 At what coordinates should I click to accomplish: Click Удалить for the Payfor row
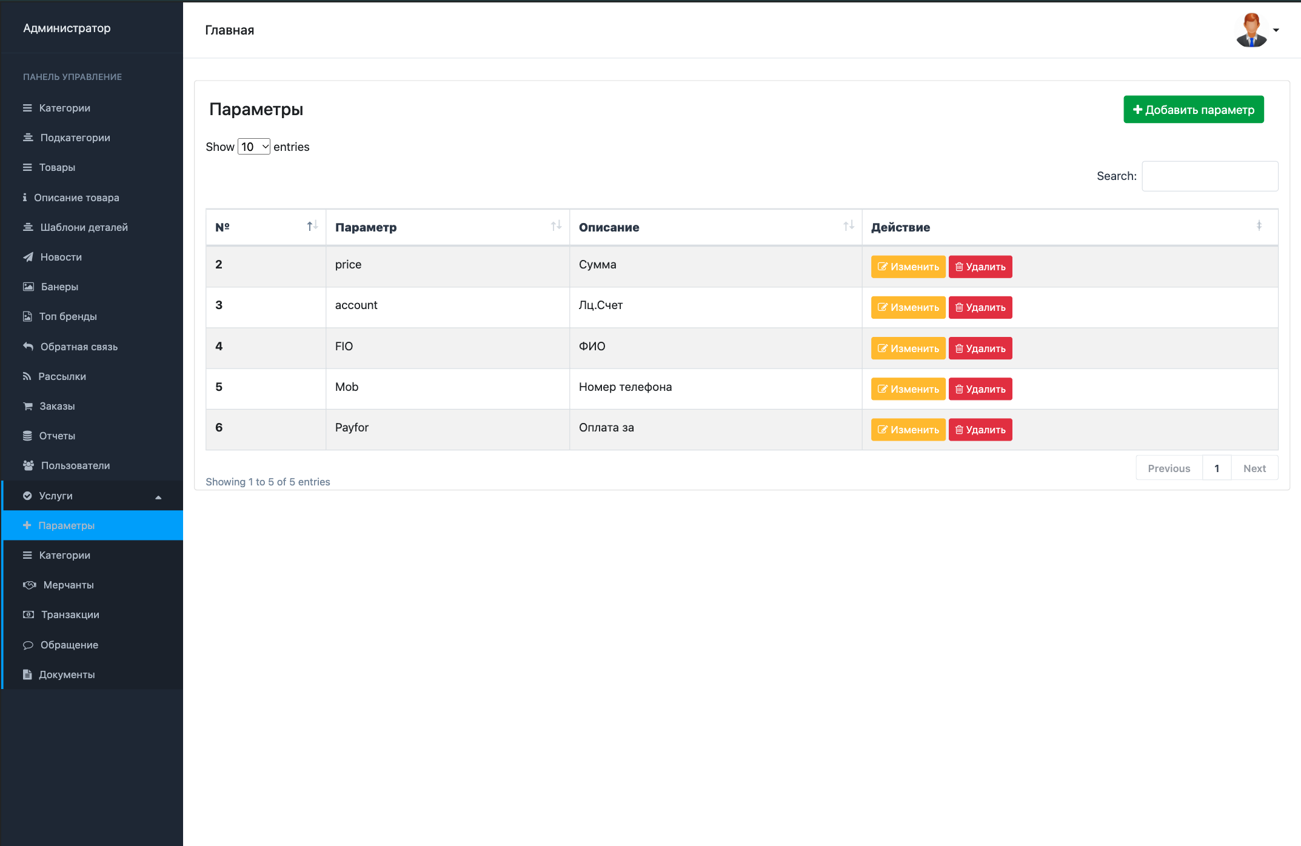tap(980, 430)
